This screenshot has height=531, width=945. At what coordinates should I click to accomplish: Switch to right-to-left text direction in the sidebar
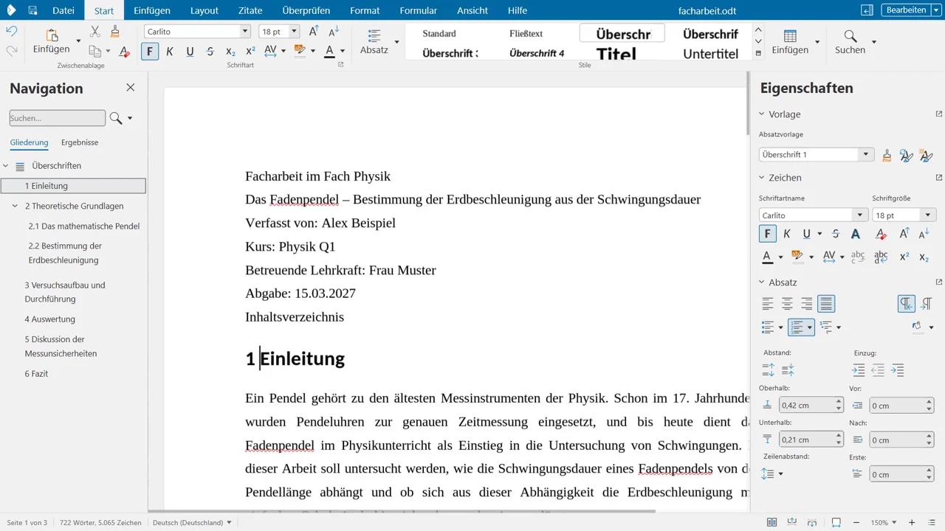coord(927,303)
